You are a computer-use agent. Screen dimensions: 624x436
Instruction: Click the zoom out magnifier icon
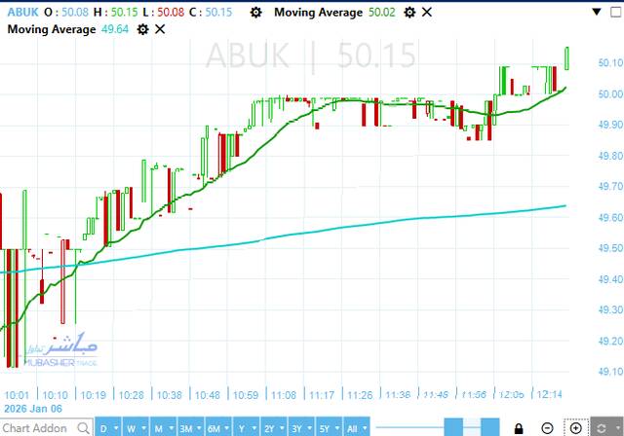point(548,427)
